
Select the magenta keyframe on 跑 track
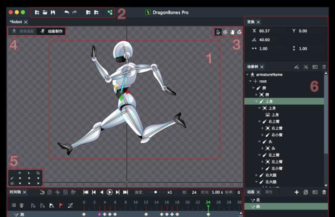[99, 214]
